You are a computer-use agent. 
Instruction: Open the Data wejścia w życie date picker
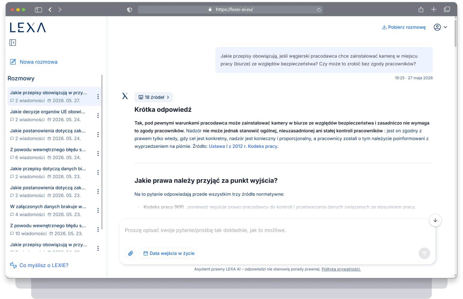click(x=168, y=253)
